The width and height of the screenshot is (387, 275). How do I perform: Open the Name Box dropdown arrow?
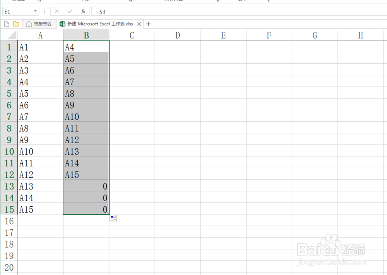[35, 11]
